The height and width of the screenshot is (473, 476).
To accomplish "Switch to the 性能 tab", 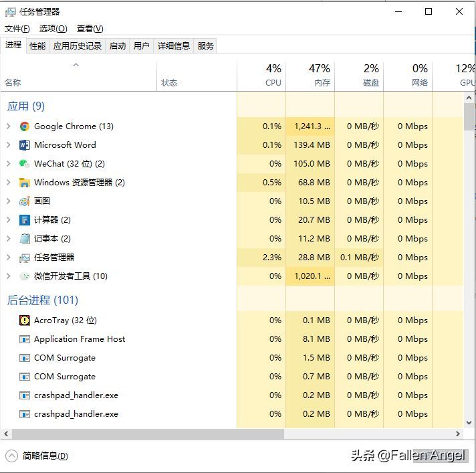I will 37,46.
